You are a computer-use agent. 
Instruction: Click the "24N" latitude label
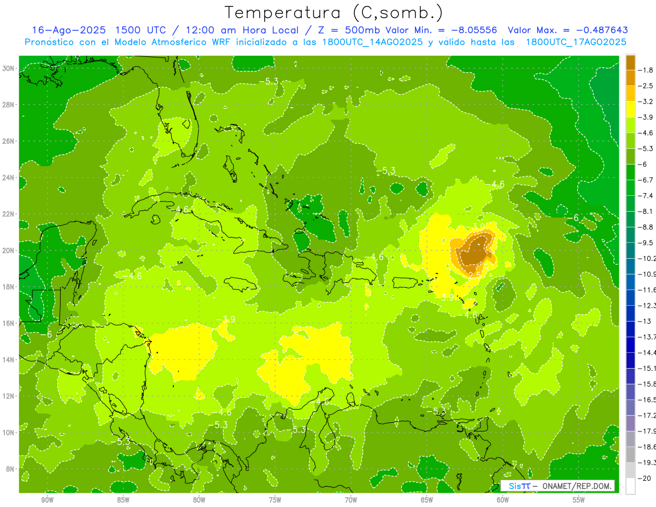(x=9, y=178)
